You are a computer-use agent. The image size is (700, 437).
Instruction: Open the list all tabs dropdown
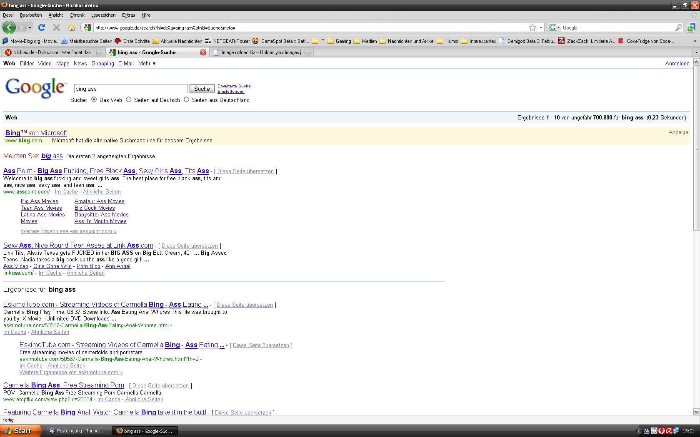(x=695, y=52)
